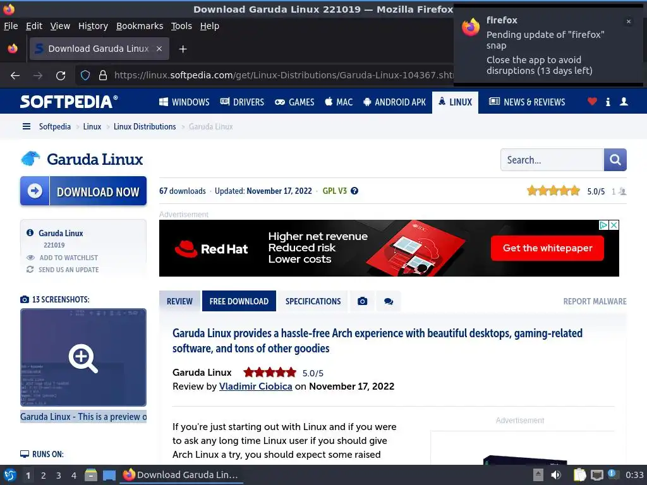Click the start menu icon in taskbar

point(10,475)
